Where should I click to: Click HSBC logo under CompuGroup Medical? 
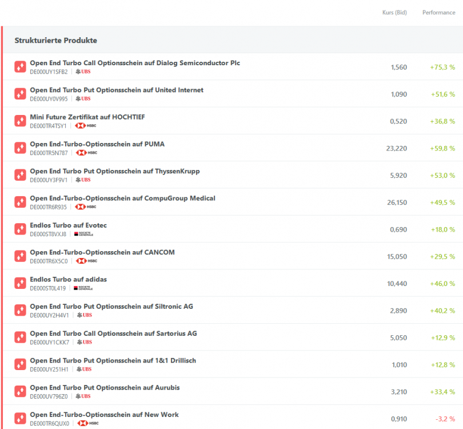tap(86, 207)
